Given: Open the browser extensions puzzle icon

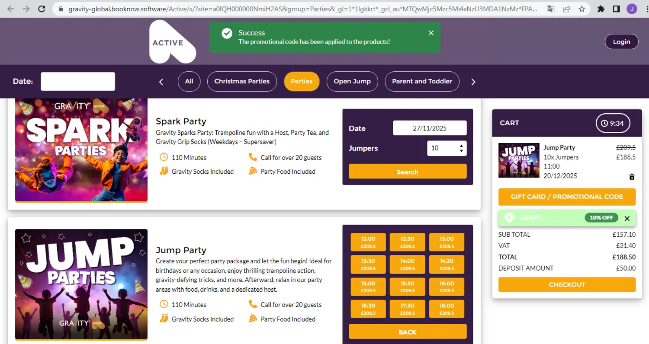Looking at the screenshot, I should pos(601,9).
